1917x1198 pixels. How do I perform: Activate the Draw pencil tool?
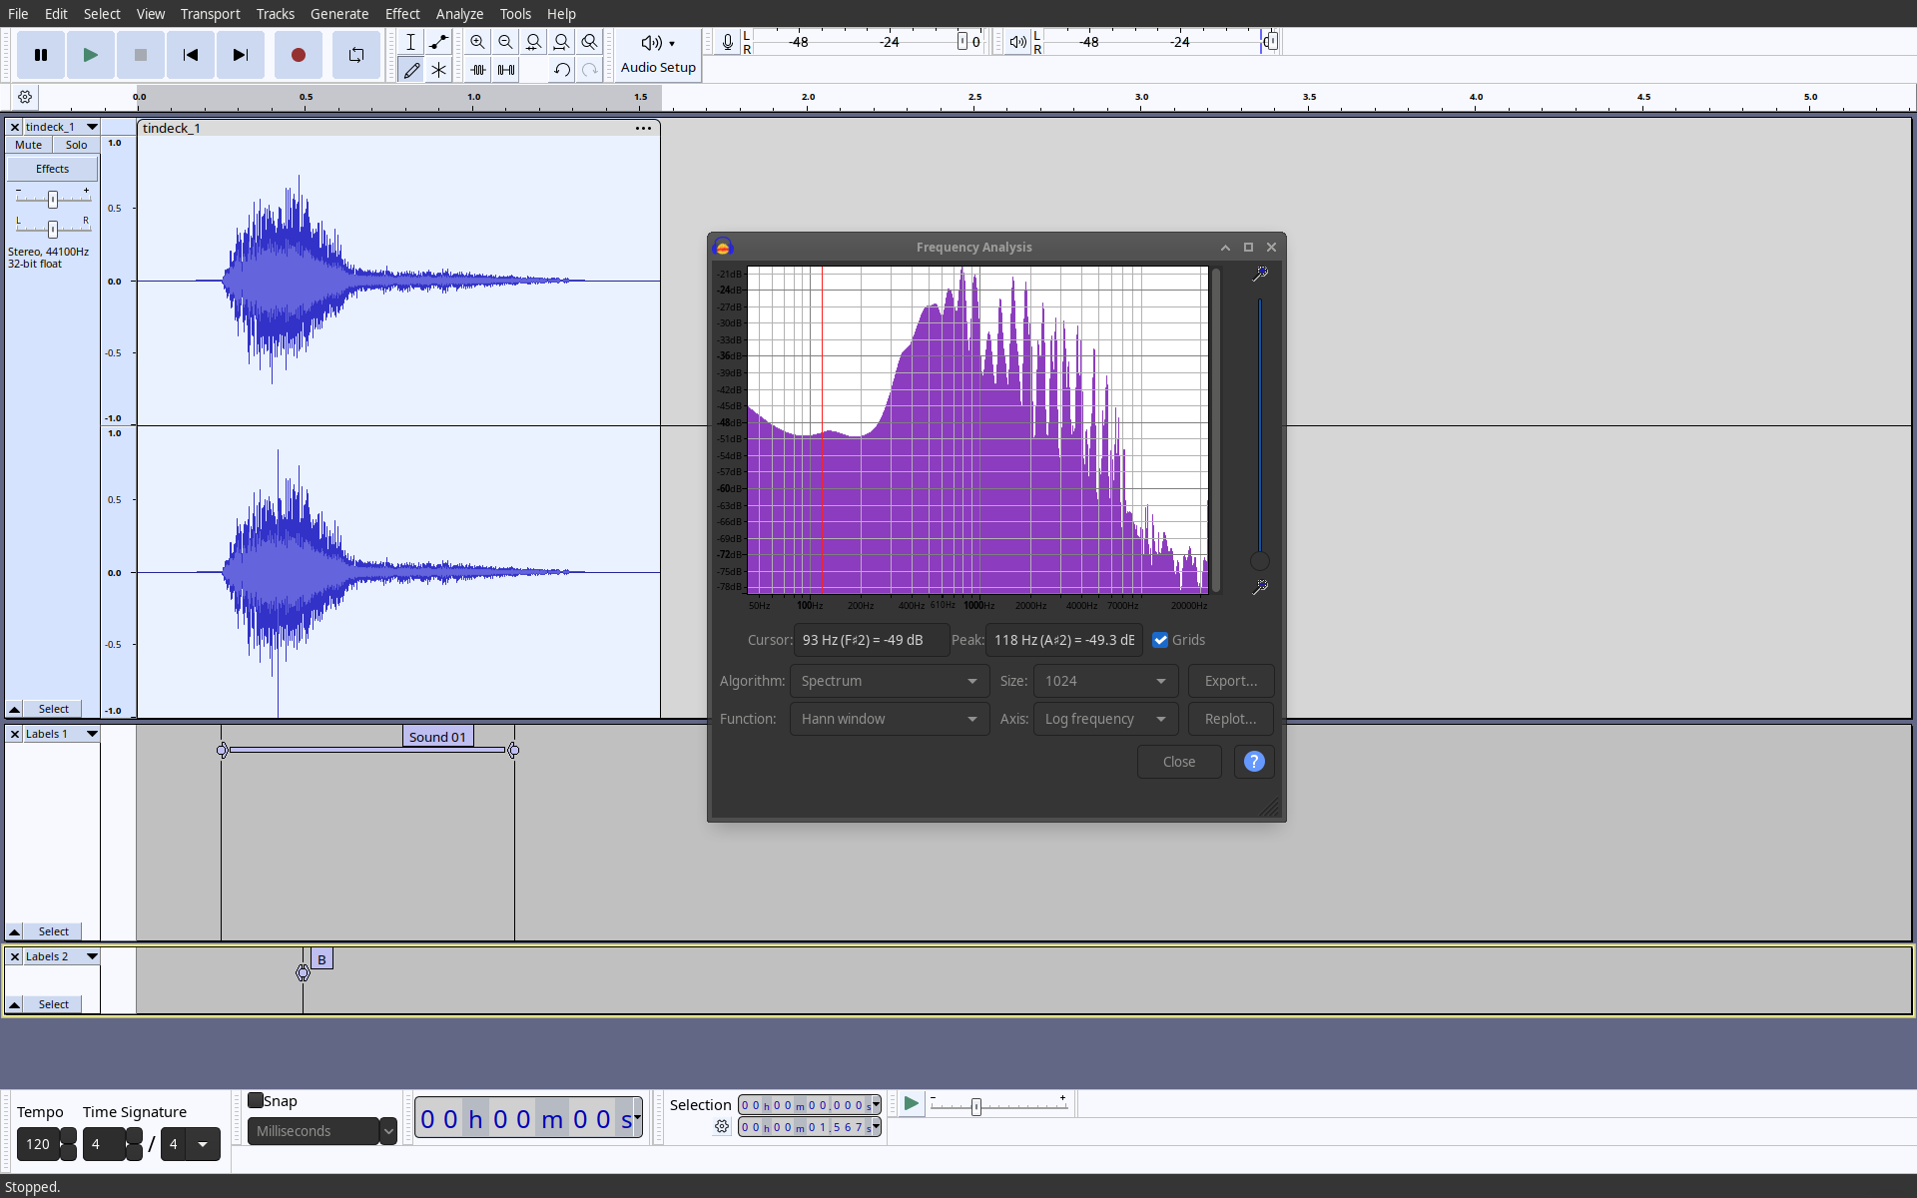click(x=411, y=70)
